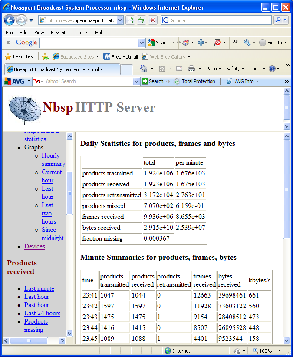Click the sidebar horizontal scrollbar thumb
The height and width of the screenshot is (357, 293).
point(29,340)
